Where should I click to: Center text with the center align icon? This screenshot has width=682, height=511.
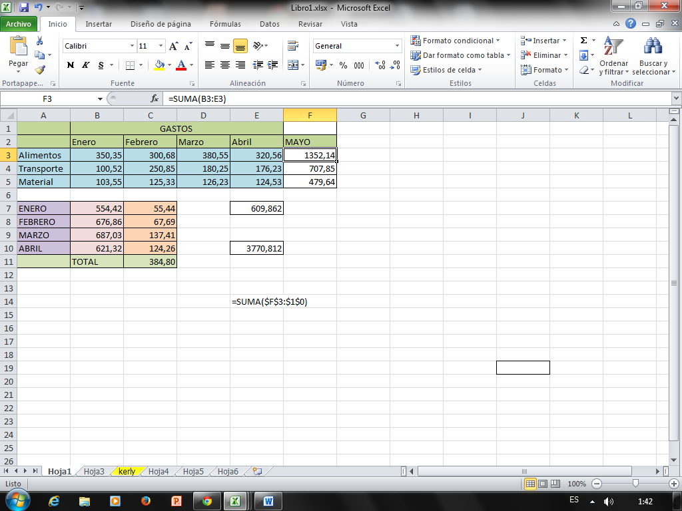point(225,65)
